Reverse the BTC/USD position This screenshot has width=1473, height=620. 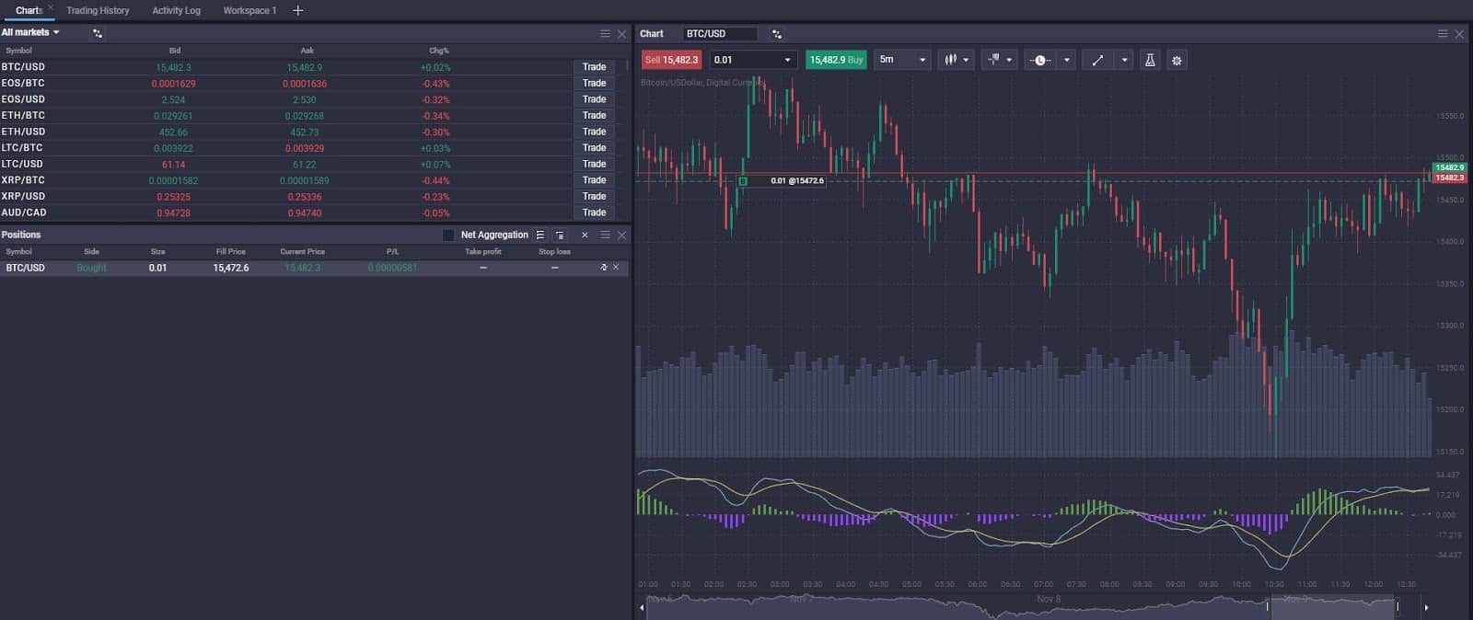604,268
